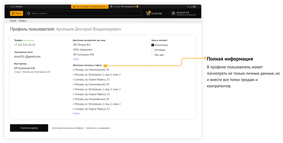Check the Оптовые prices checkbox
Screen dimensions: 283x143
(x=153, y=50)
